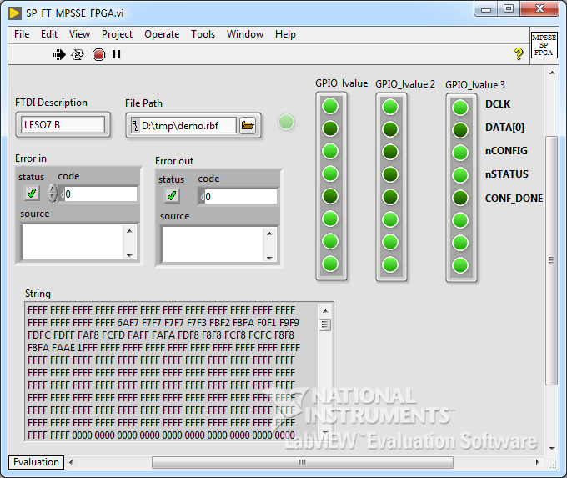
Task: Toggle Error out status checkbox
Action: 172,195
